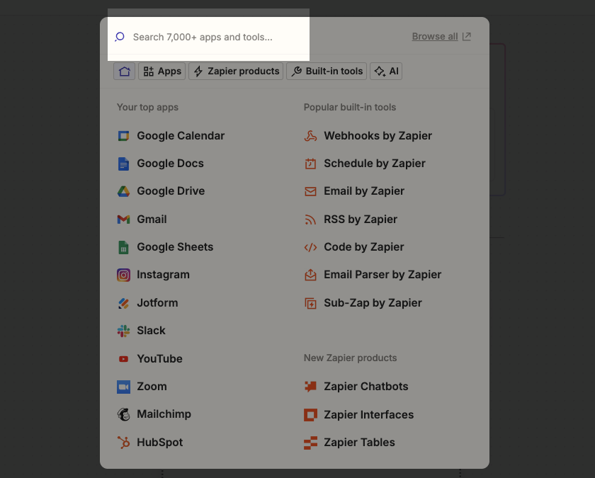Screen dimensions: 595x478
Task: Open the Browse all link
Action: click(x=435, y=36)
